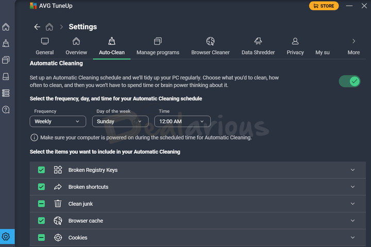Click the Cookies target icon
Viewport: 371px width, 247px height.
pos(58,238)
